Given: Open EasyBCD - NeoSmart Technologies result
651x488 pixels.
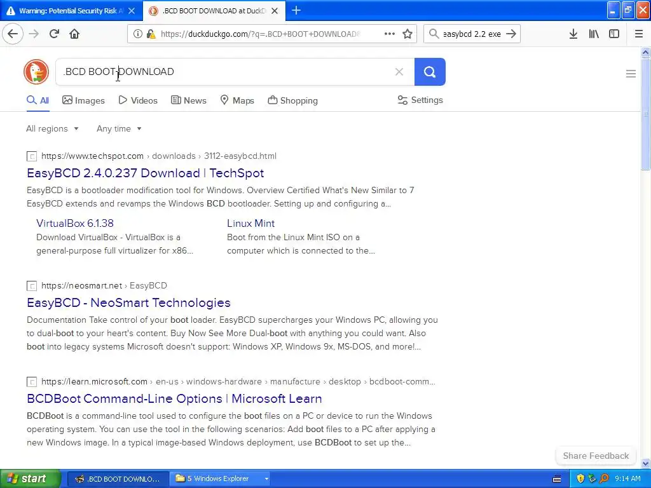Looking at the screenshot, I should 128,302.
